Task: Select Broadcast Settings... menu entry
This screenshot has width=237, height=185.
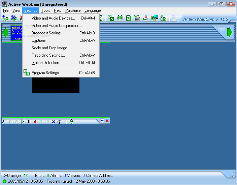Action: [61, 33]
